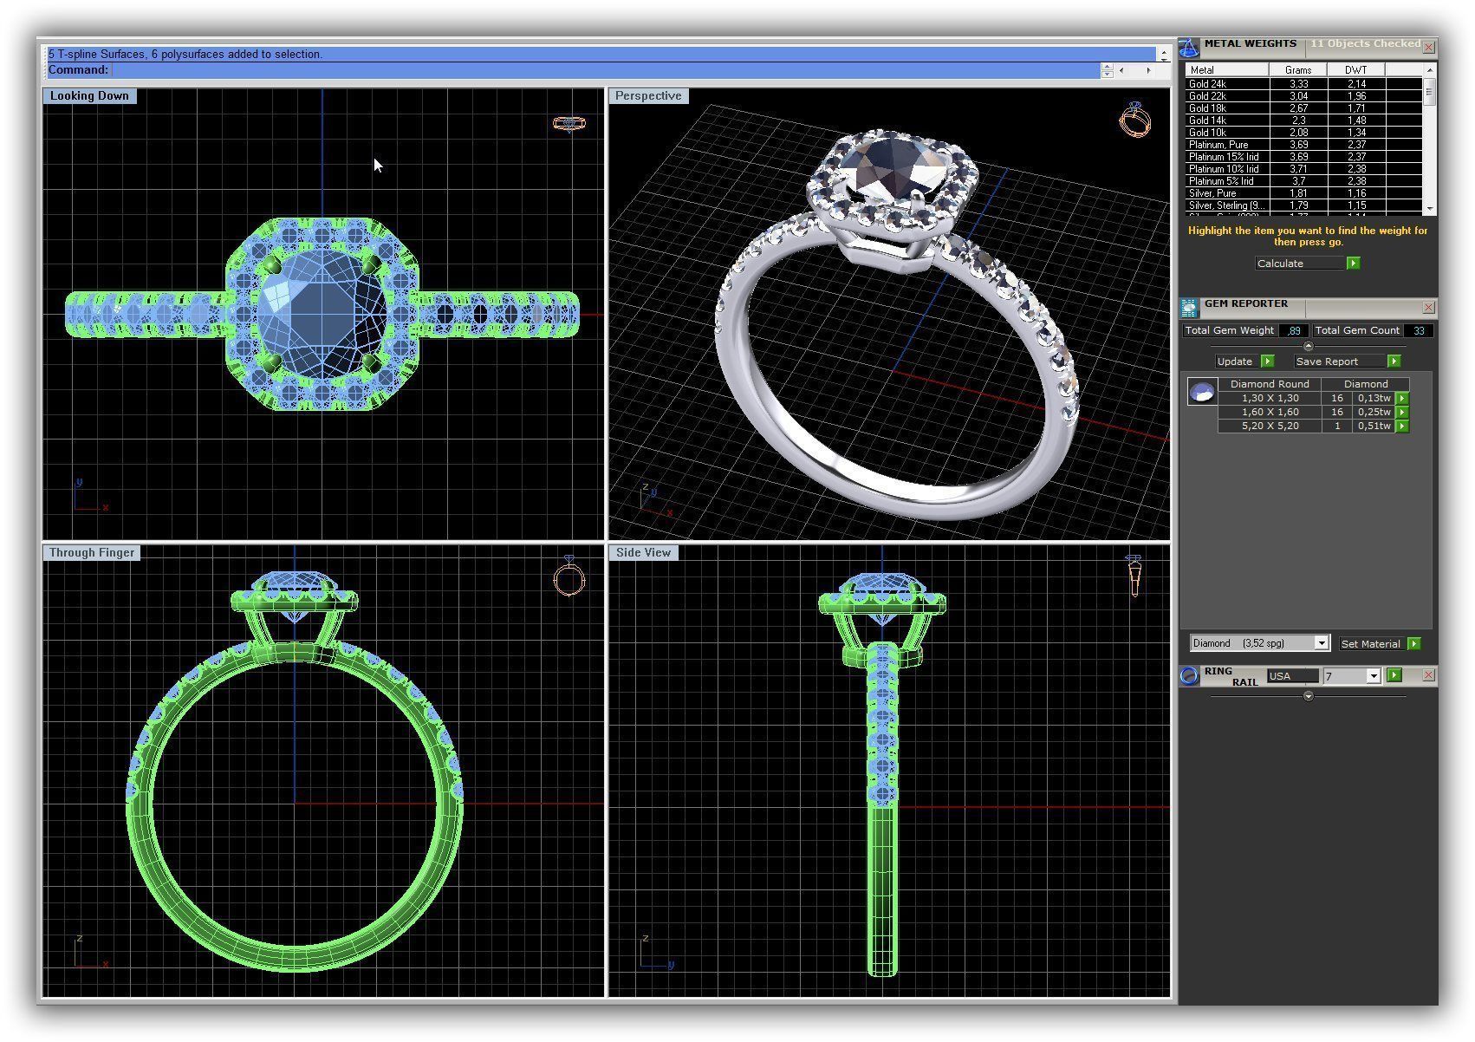Click the Total Gem Weight value field

1293,331
